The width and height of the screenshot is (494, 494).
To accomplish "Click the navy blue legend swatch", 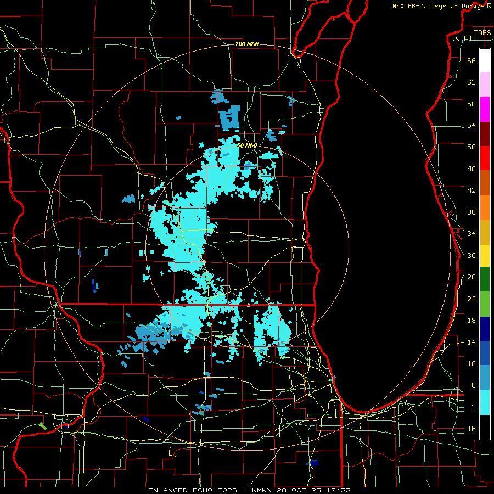I will tap(485, 329).
